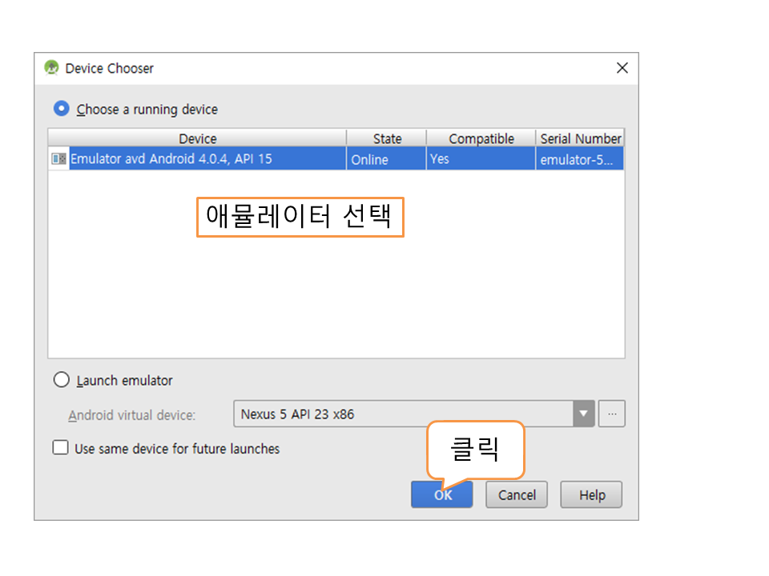The image size is (769, 576).
Task: Click the ellipsis button to browse virtual devices
Action: 612,414
